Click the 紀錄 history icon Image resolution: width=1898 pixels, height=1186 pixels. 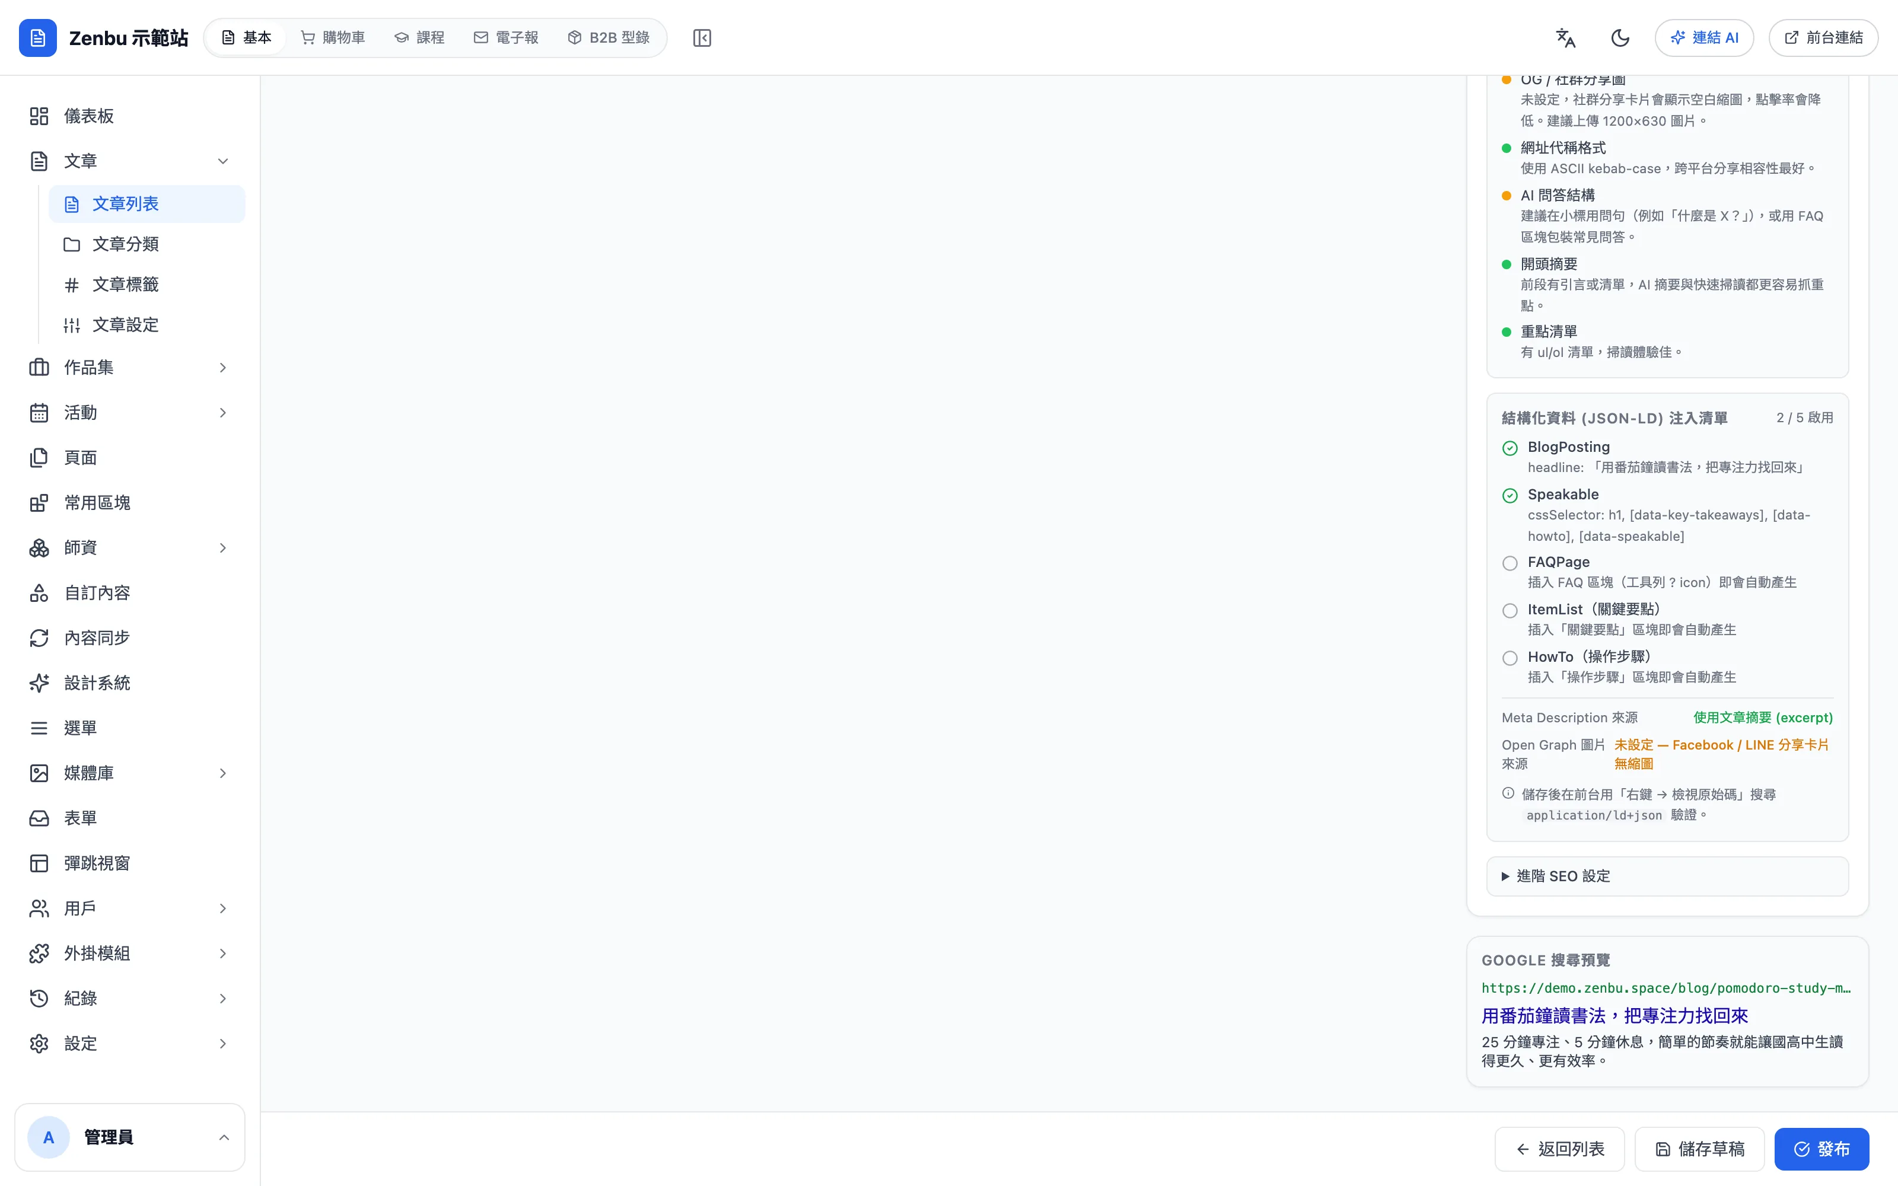click(x=39, y=999)
